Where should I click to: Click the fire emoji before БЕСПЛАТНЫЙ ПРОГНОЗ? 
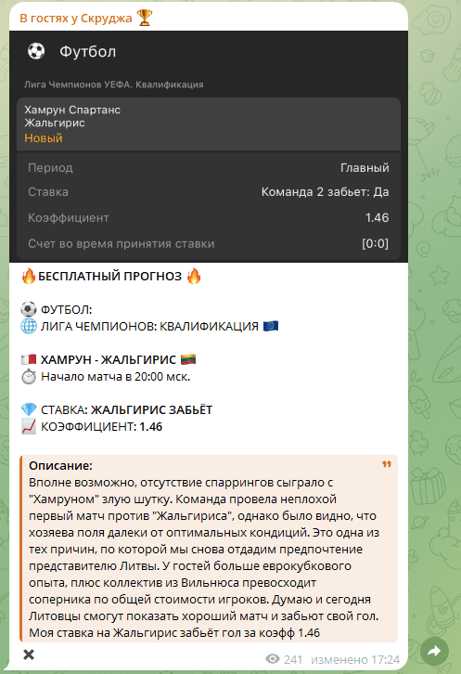(29, 276)
